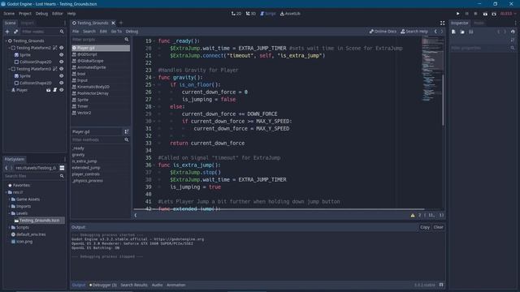Create a new resource in Inspector
Screen dimensions: 520x292
click(x=453, y=32)
